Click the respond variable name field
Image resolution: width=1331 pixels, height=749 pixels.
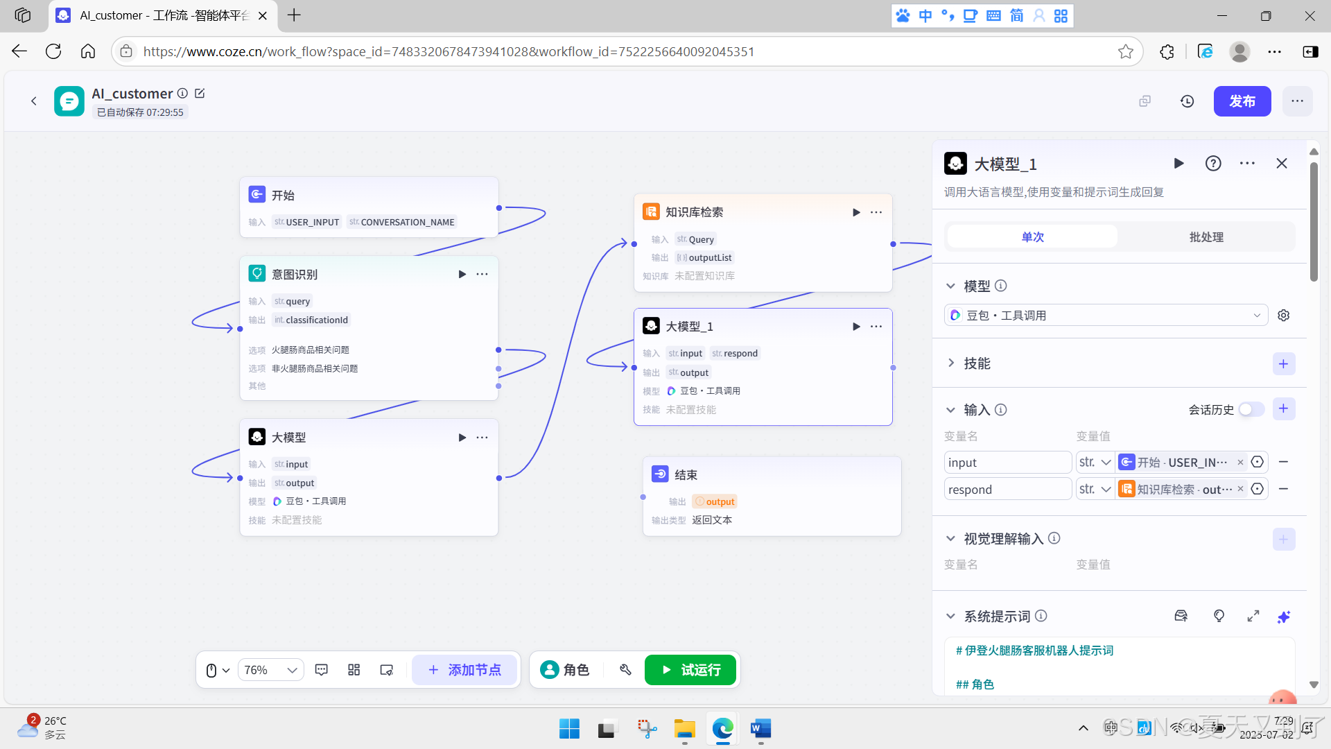(x=1007, y=490)
